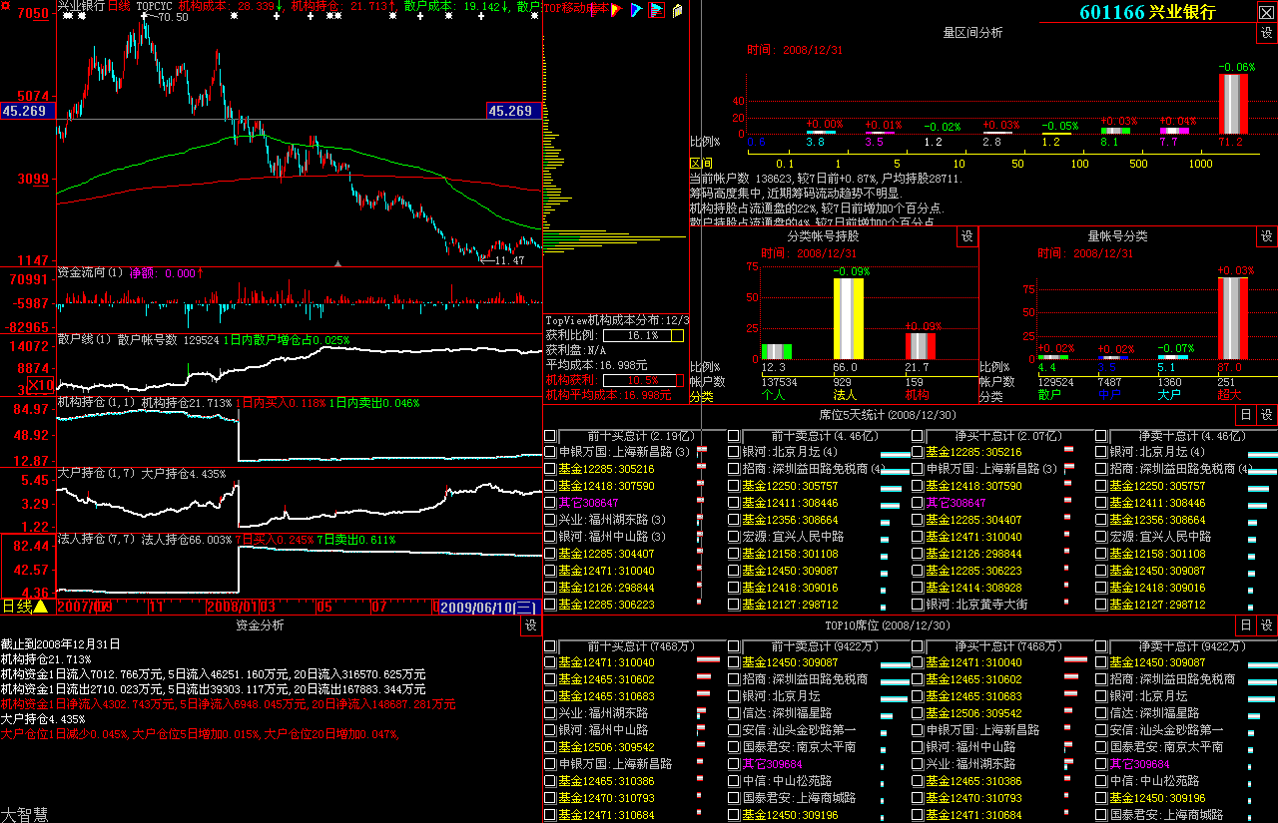This screenshot has width=1278, height=823.
Task: Click the 日 button in TOP10席位 header
Action: (x=1245, y=625)
